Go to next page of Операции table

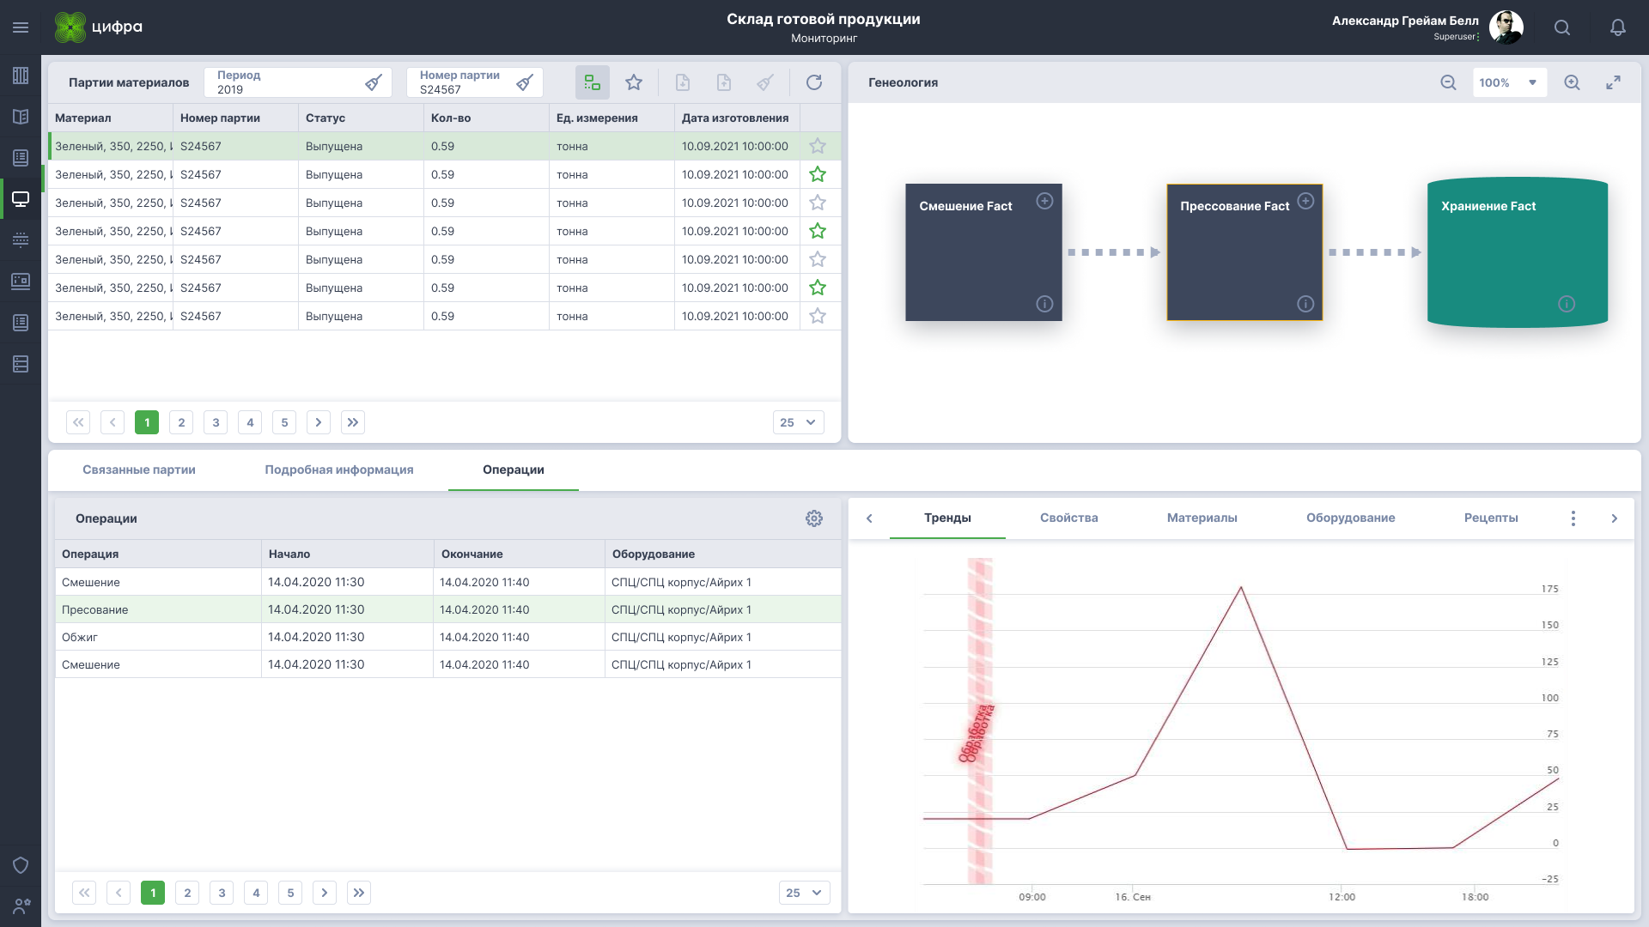pyautogui.click(x=325, y=893)
